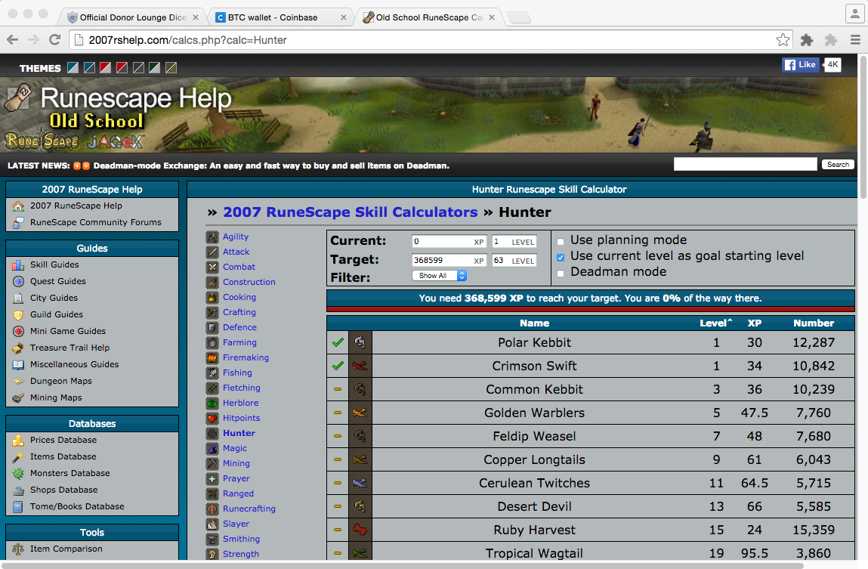Toggle yellow dash for Golden Warblers
The width and height of the screenshot is (868, 569).
coord(337,413)
